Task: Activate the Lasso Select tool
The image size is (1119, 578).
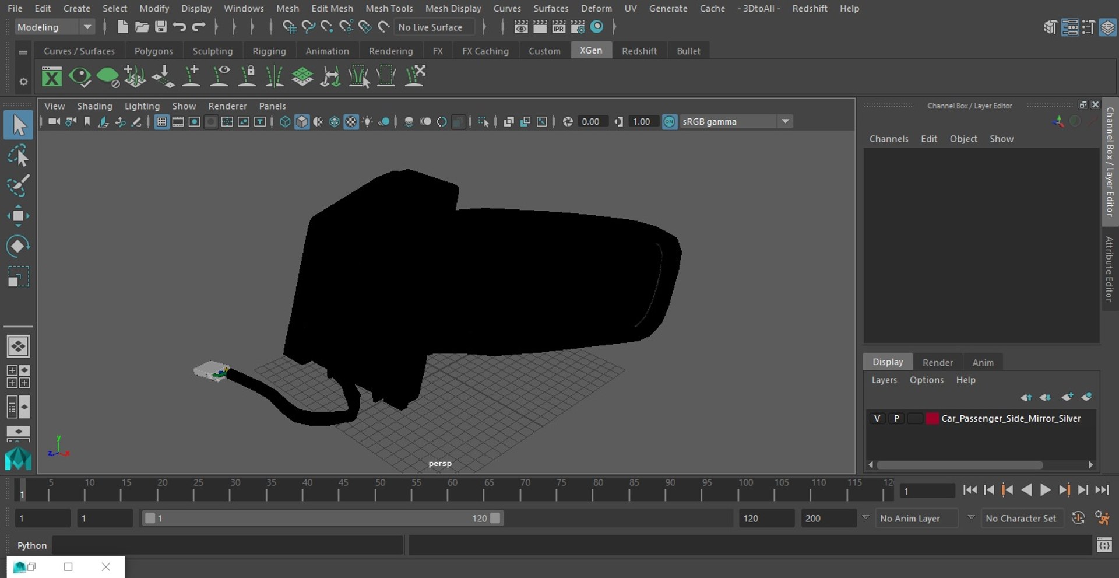Action: (18, 156)
